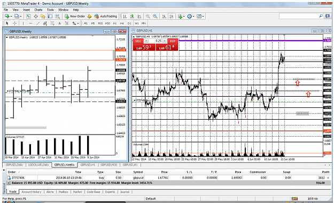Image resolution: width=334 pixels, height=203 pixels.
Task: Set timeframe to D1
Action: click(129, 23)
